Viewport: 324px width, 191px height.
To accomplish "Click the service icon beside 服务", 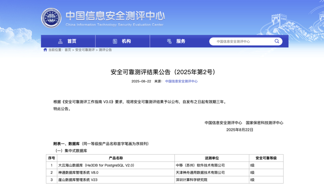I will (x=169, y=41).
